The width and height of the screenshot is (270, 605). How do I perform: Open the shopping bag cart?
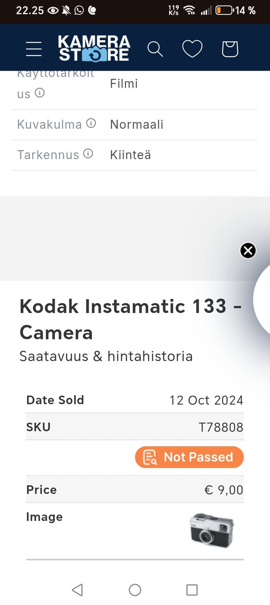point(230,49)
